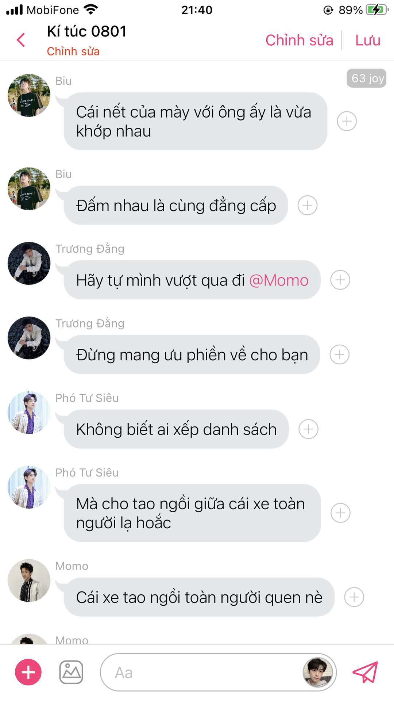Tap the back arrow icon
The image size is (394, 701).
[x=21, y=40]
